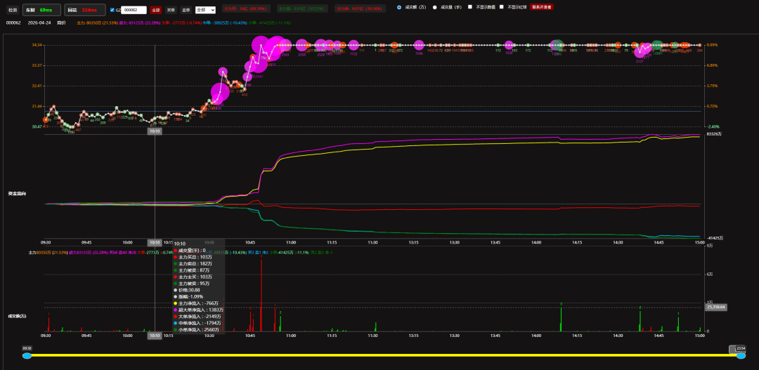Switch to the 卖单 filter
759x370 pixels.
[186, 11]
